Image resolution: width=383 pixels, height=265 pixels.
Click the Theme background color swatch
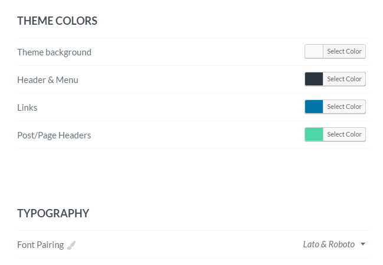pyautogui.click(x=314, y=51)
